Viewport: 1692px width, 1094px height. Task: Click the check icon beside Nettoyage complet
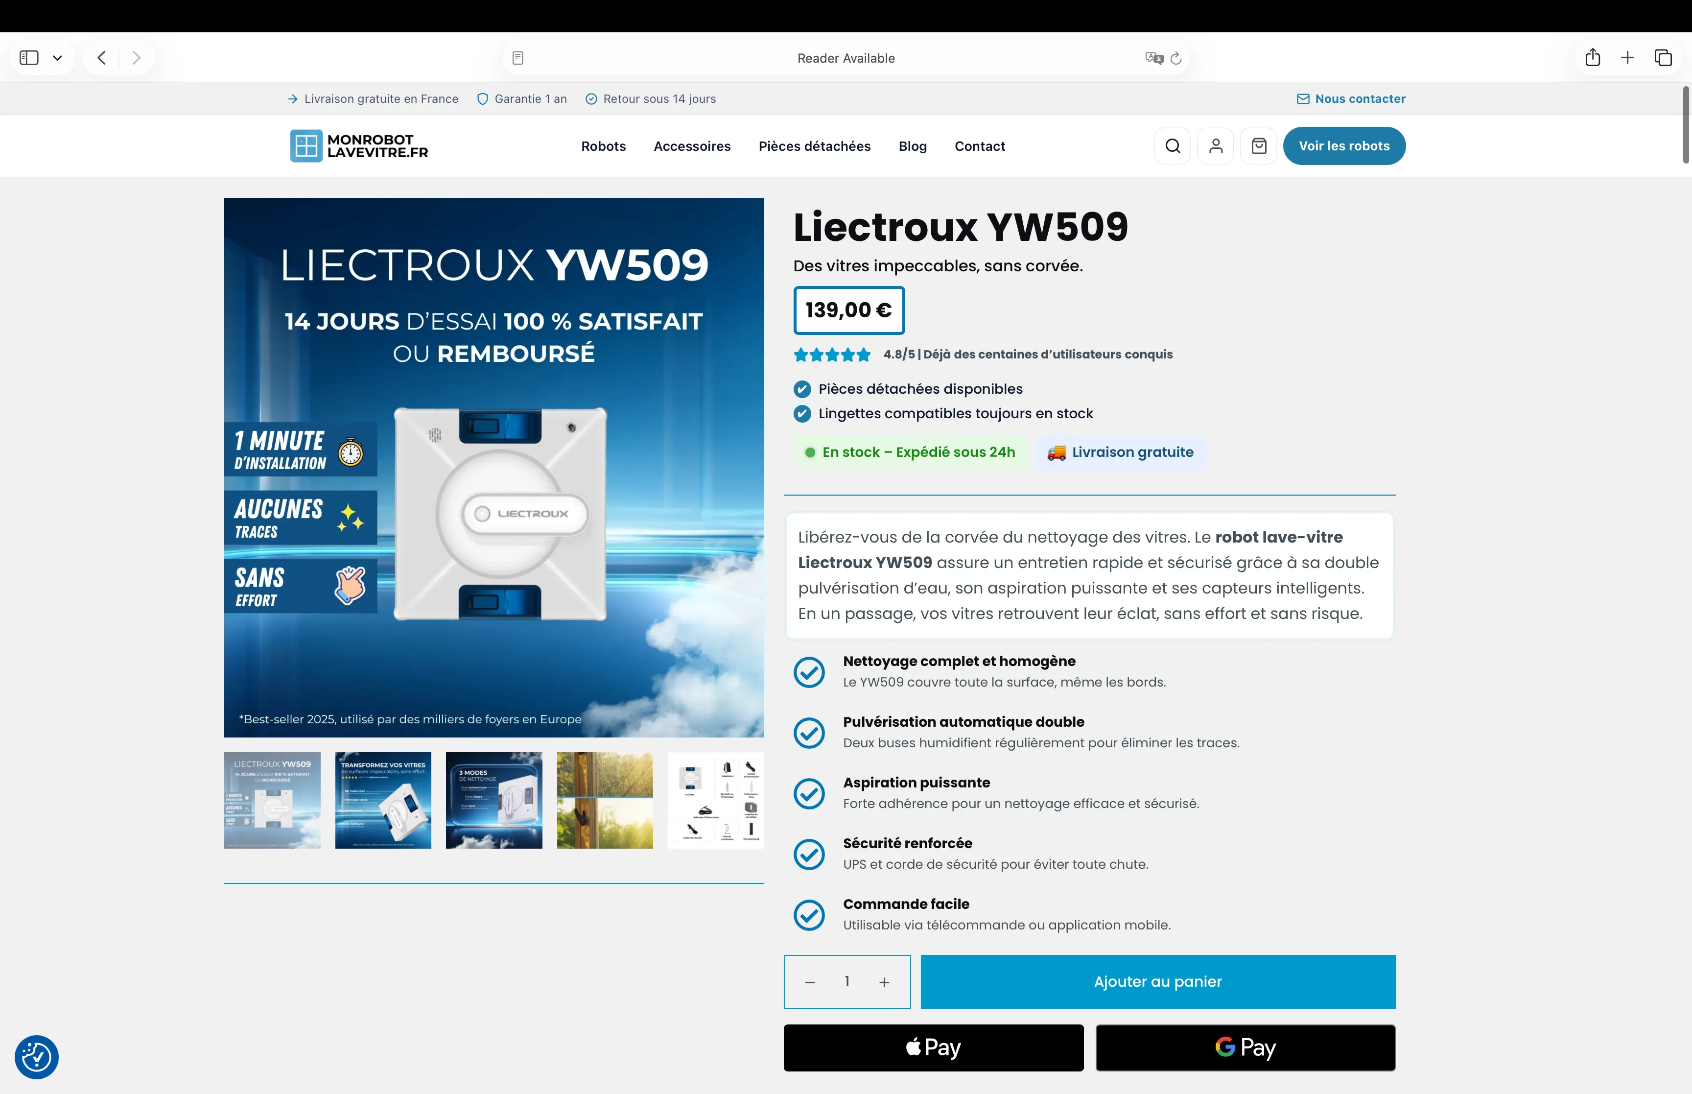click(x=809, y=672)
